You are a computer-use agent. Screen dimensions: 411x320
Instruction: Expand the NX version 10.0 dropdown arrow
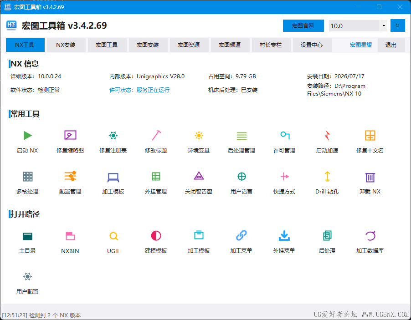[x=384, y=25]
